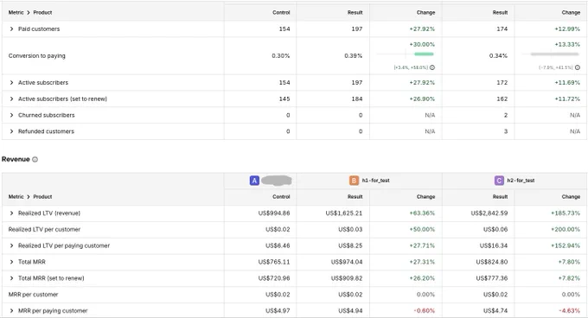This screenshot has height=318, width=588.
Task: Select the variant B badge icon
Action: tap(354, 181)
